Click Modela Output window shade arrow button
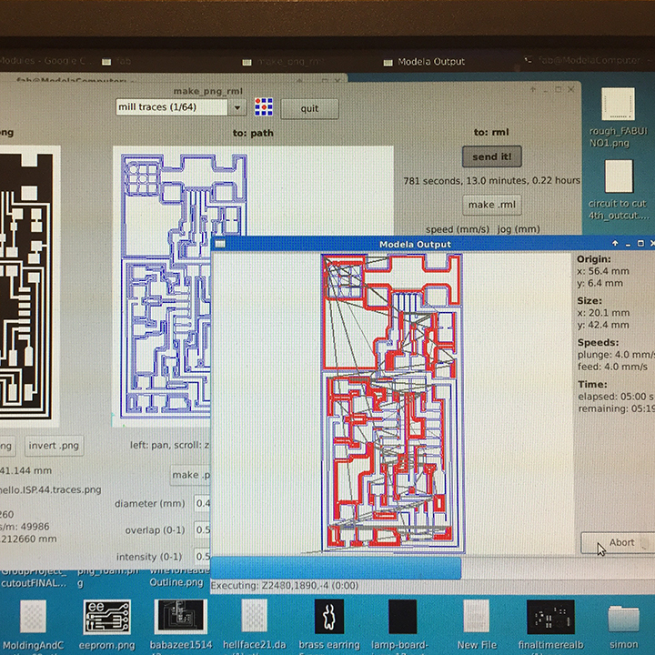Image resolution: width=655 pixels, height=655 pixels. 615,243
